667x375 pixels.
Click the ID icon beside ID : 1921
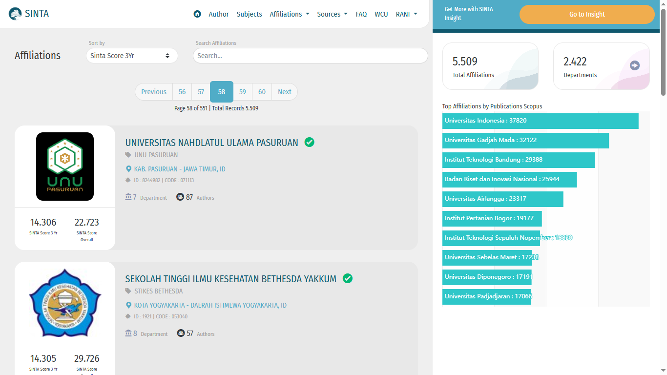128,316
